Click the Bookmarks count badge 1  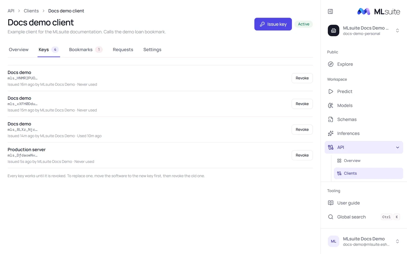click(x=99, y=49)
